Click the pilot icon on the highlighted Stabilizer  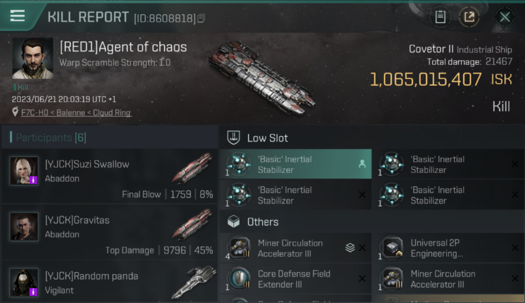point(362,164)
